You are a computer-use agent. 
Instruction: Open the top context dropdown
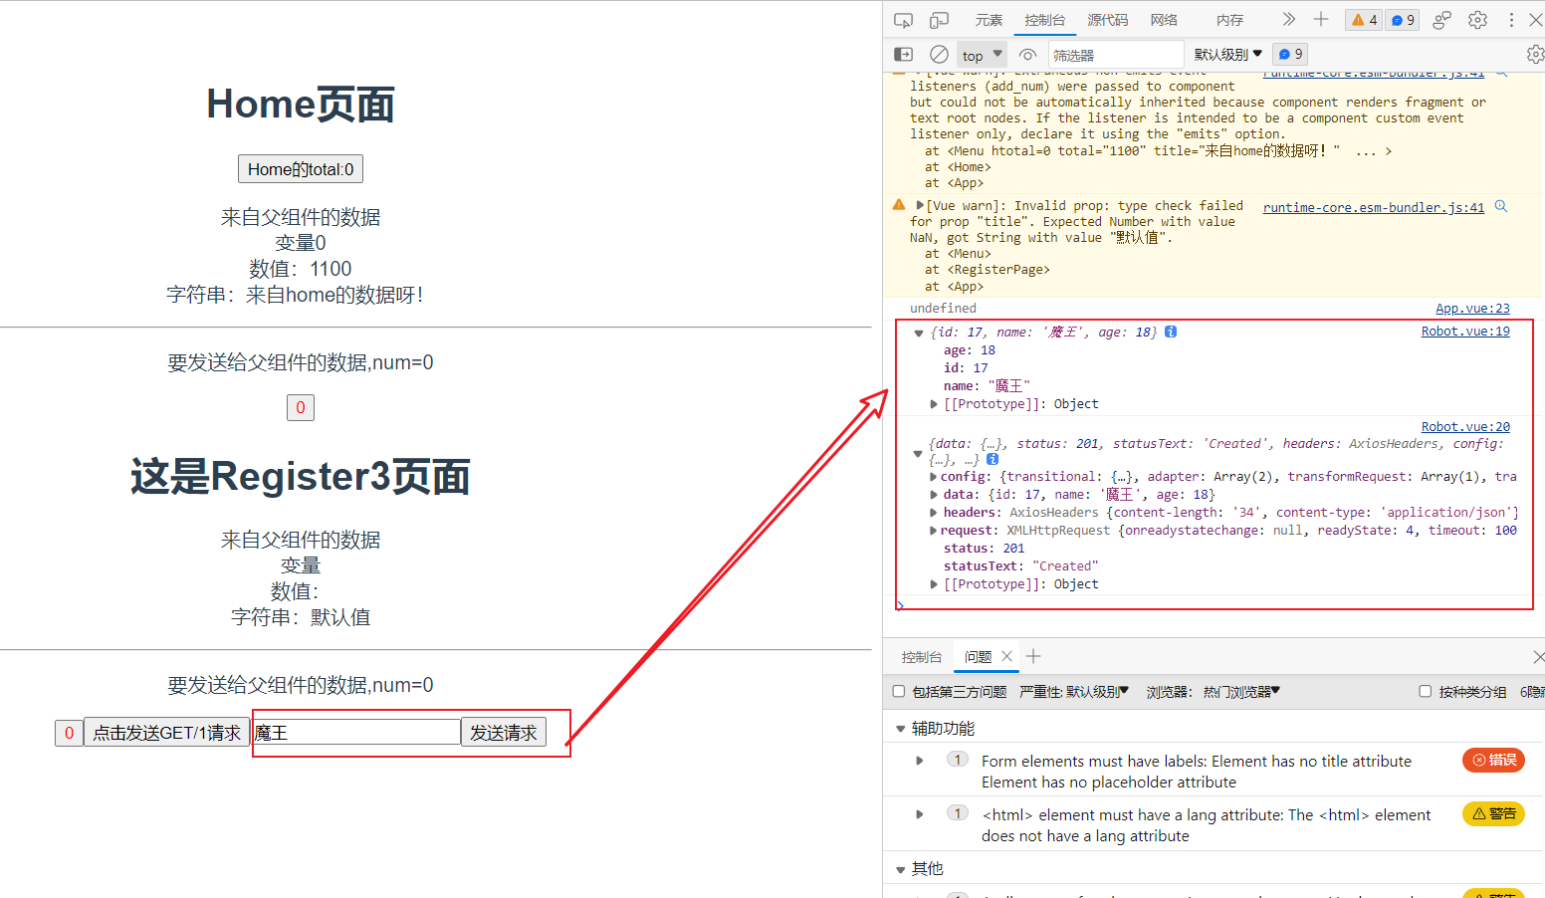[983, 55]
